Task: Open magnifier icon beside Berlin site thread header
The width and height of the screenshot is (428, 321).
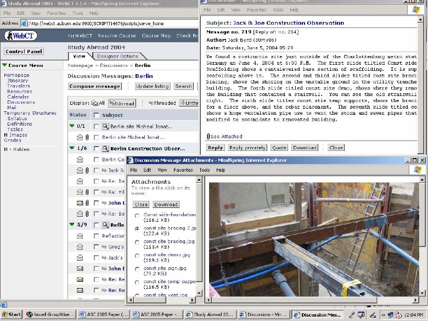Action: tap(105, 126)
